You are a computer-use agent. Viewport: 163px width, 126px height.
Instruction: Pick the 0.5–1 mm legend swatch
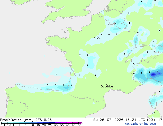[x=10, y=123]
